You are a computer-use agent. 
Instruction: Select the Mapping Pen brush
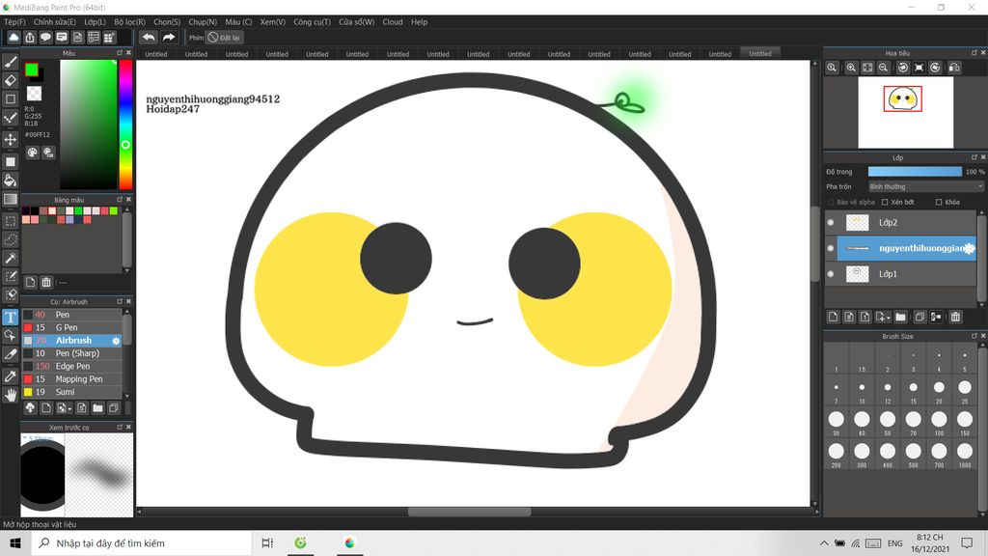71,378
